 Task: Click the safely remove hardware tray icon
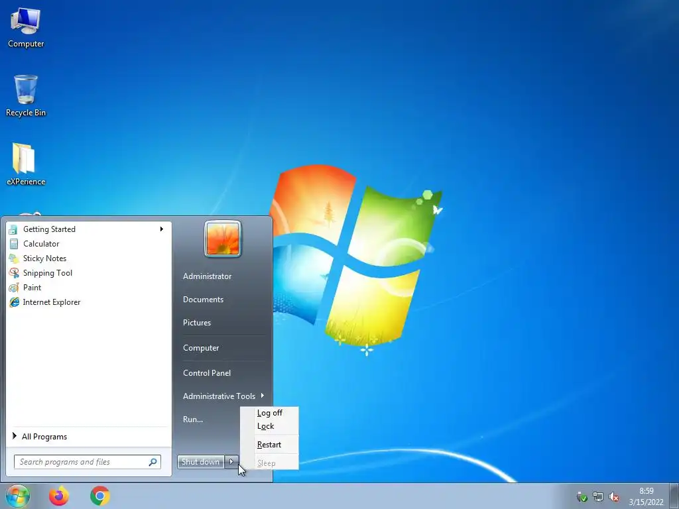tap(582, 497)
